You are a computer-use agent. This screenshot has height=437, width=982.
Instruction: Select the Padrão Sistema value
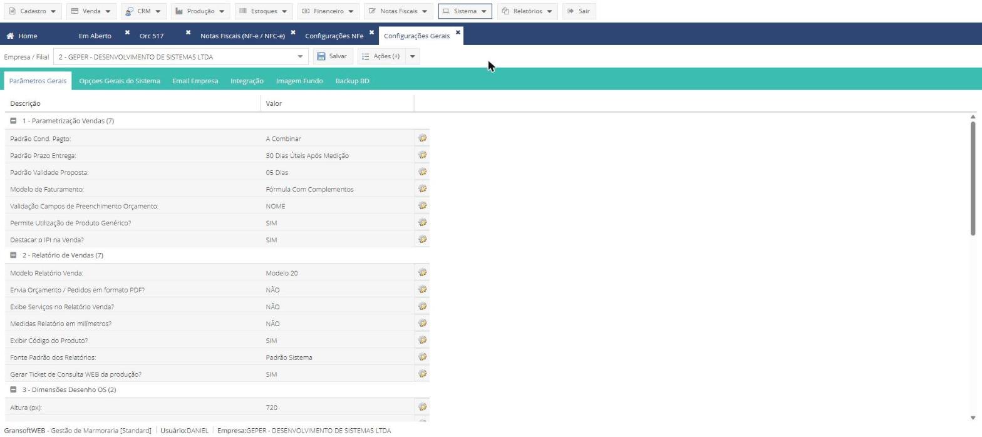[x=289, y=357]
